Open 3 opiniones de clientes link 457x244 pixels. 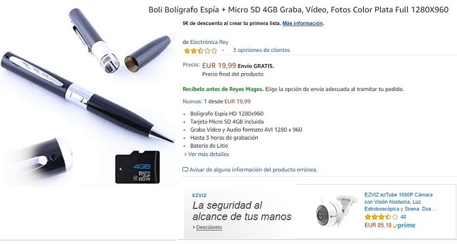tap(261, 50)
